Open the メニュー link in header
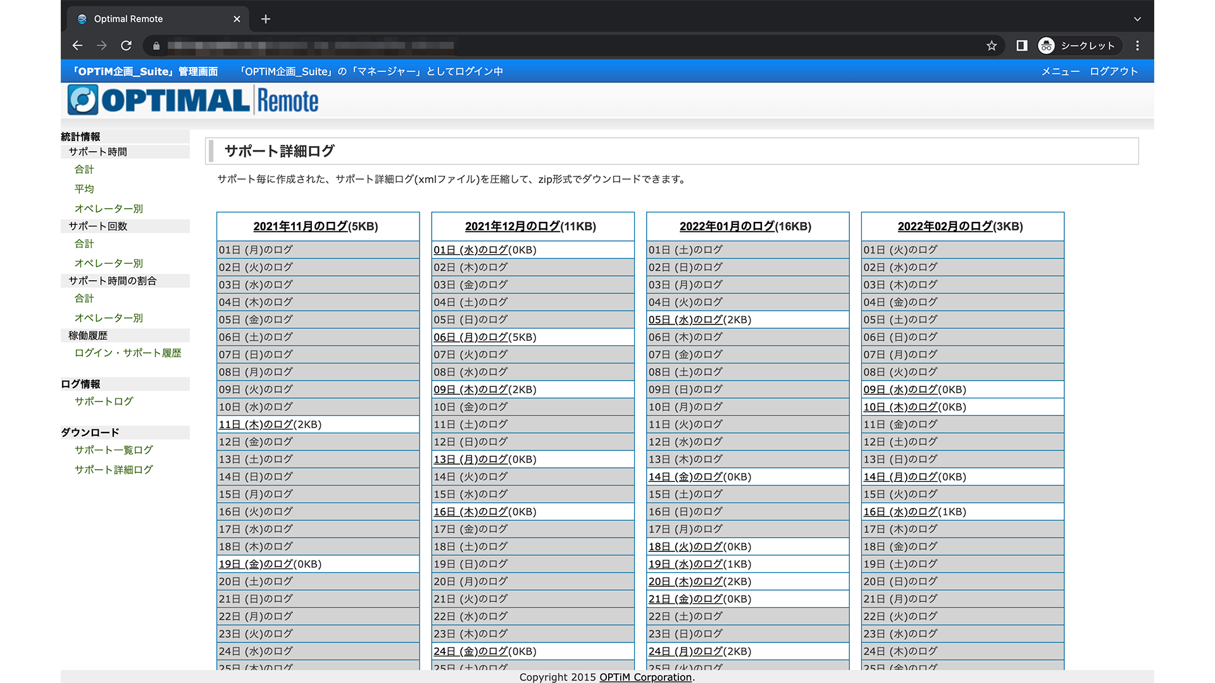 point(1060,71)
